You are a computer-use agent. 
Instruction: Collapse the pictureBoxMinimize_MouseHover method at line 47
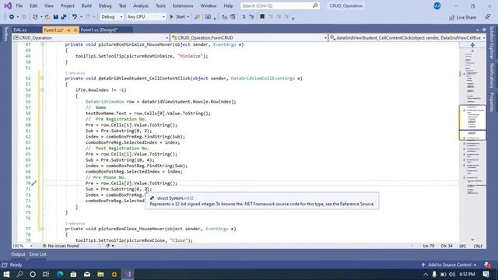point(42,44)
